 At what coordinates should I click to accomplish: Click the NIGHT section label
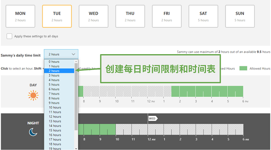click(33, 123)
